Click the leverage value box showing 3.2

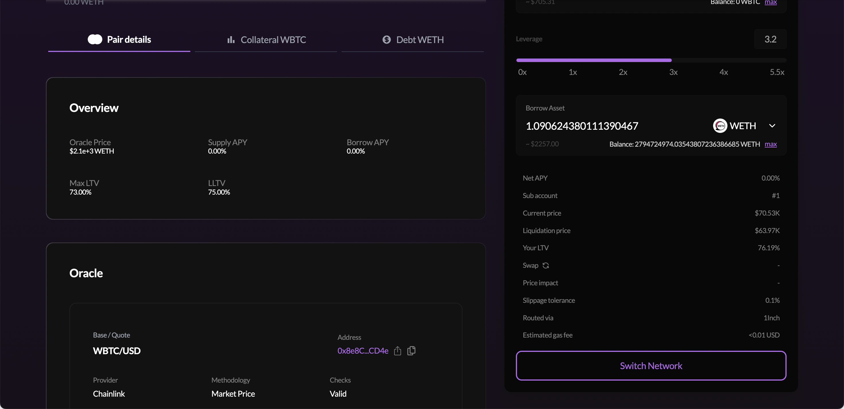tap(770, 39)
